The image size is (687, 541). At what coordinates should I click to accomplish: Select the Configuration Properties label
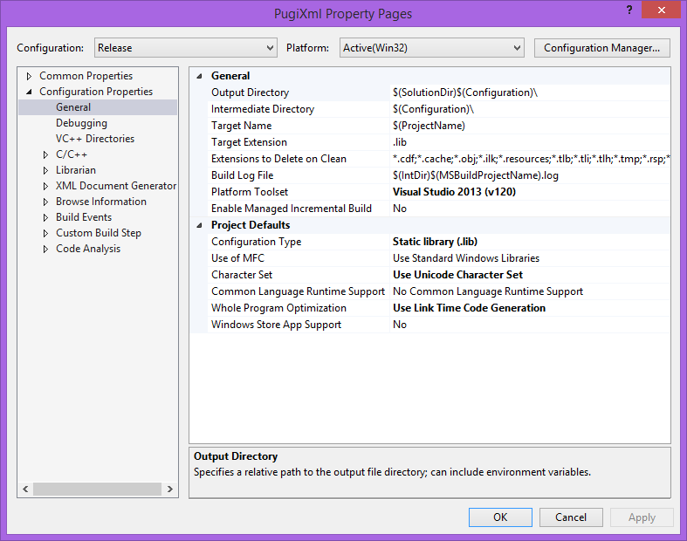pyautogui.click(x=96, y=92)
